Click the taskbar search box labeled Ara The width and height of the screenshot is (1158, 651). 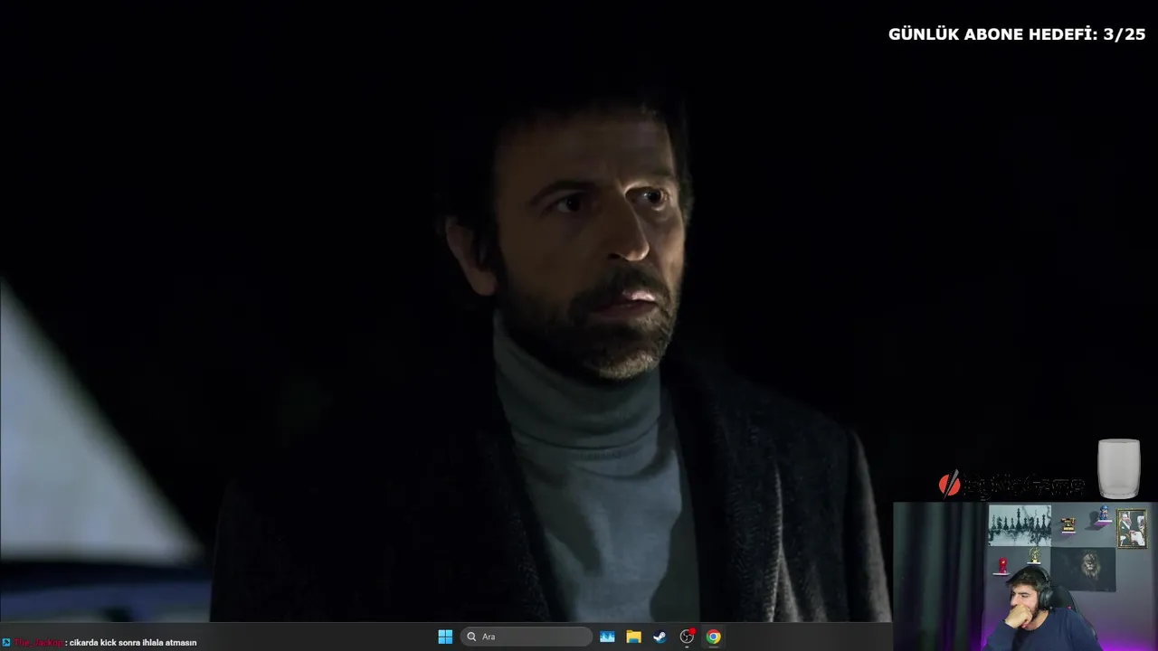[527, 637]
